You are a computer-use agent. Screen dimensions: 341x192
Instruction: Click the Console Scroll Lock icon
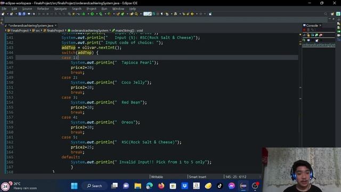308,35
